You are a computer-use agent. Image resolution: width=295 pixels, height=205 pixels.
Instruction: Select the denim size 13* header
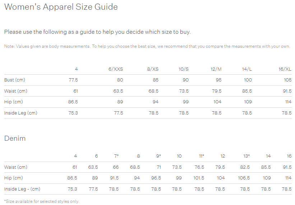[x=246, y=156]
